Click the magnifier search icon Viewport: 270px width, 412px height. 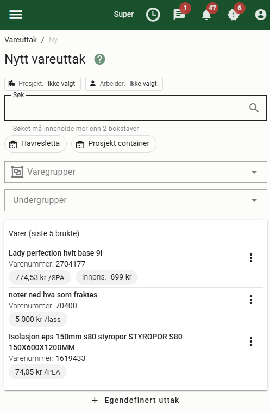coord(254,107)
